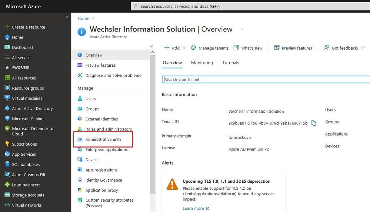370x212 pixels.
Task: Click the Diagnose and solve problems wrench icon
Action: (80, 75)
